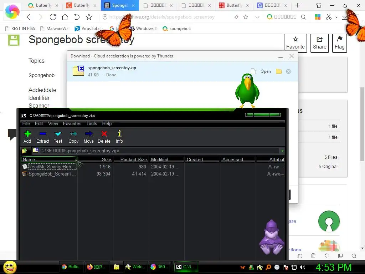365x274 pixels.
Task: Sort by Created column header
Action: (x=202, y=159)
